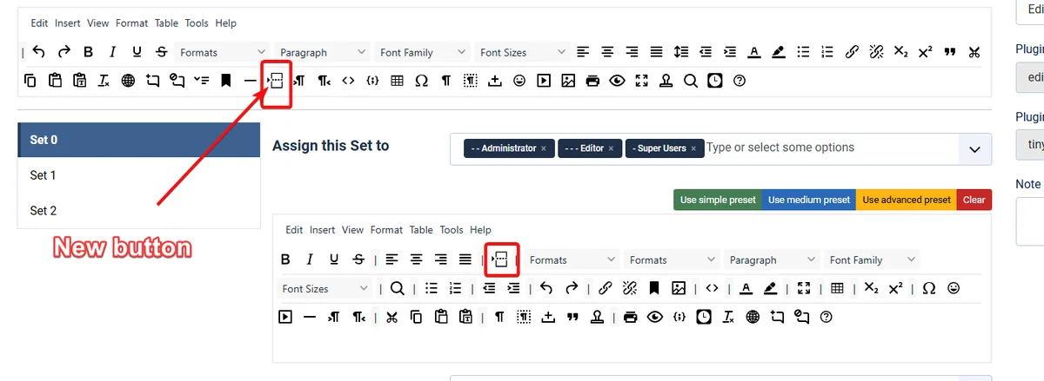Open Font Family dropdown in top preview toolbar
1044x381 pixels.
pos(422,52)
